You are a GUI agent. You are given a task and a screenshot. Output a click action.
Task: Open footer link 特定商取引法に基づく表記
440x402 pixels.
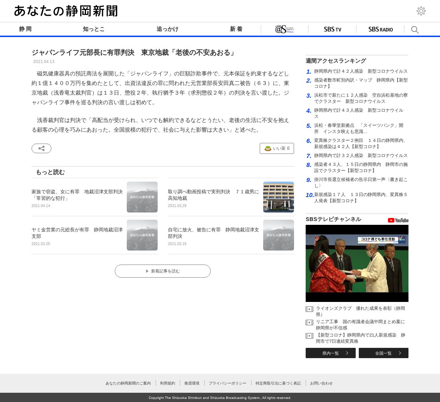point(278,383)
